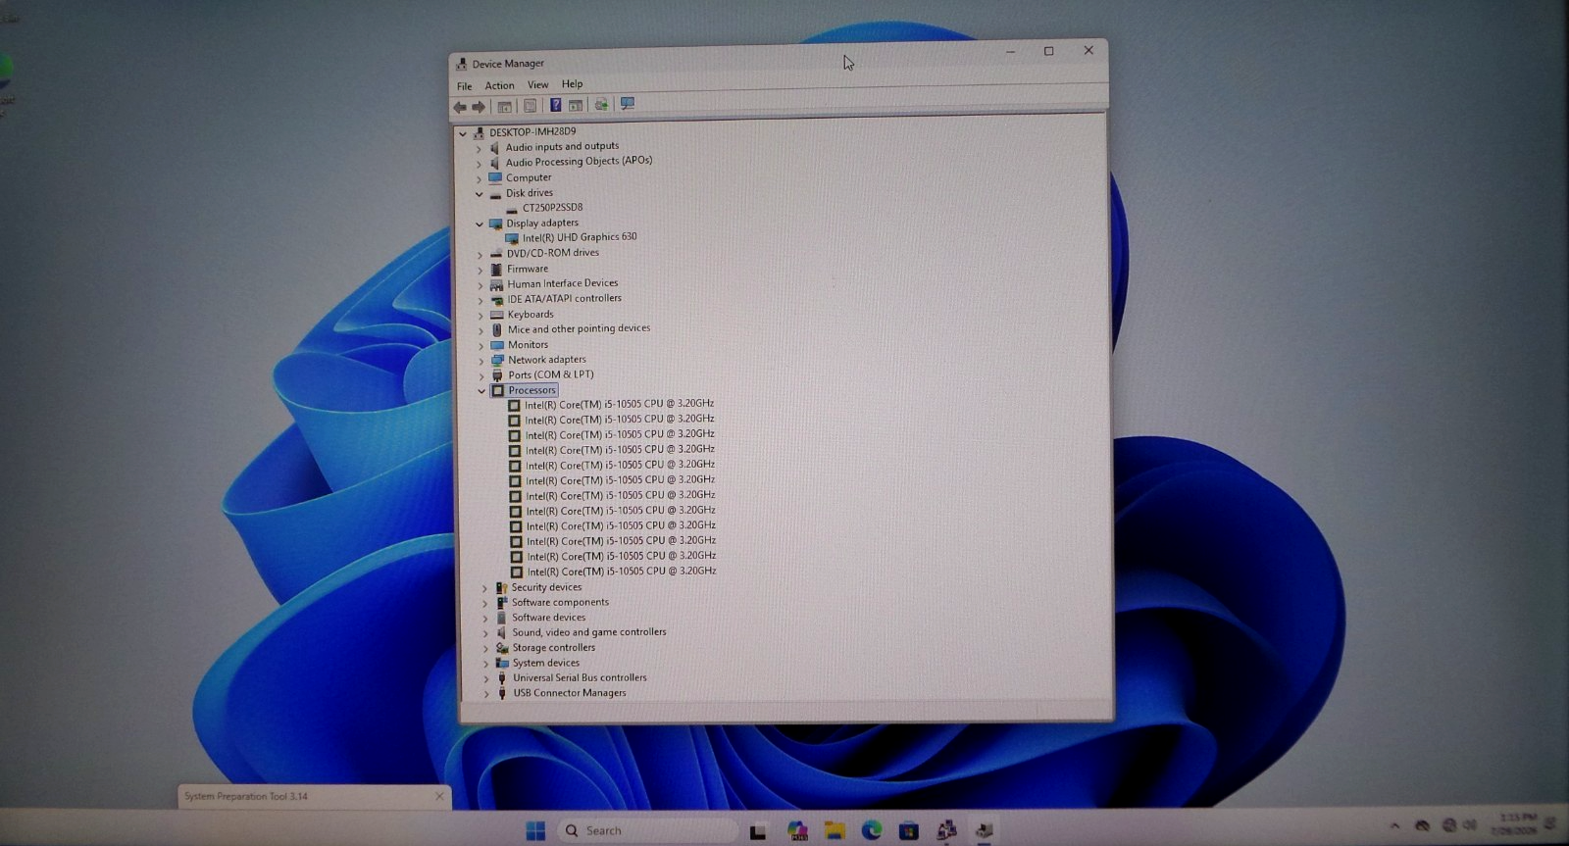Select Human Interface Devices
The height and width of the screenshot is (846, 1569).
point(562,283)
